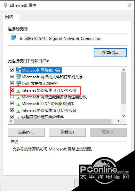Click the list scroll down arrow

click(124, 116)
